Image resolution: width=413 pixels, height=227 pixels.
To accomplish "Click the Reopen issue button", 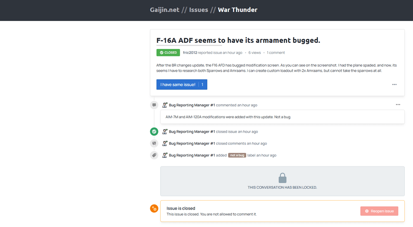I will click(x=379, y=211).
